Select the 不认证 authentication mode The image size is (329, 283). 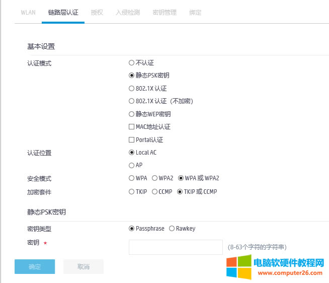pyautogui.click(x=132, y=63)
